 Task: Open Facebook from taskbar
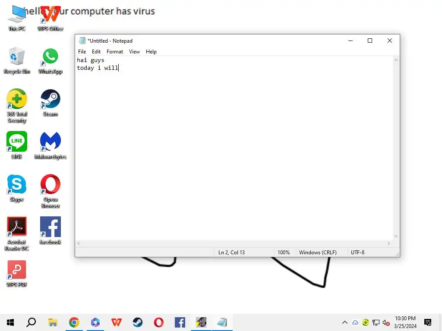click(180, 322)
